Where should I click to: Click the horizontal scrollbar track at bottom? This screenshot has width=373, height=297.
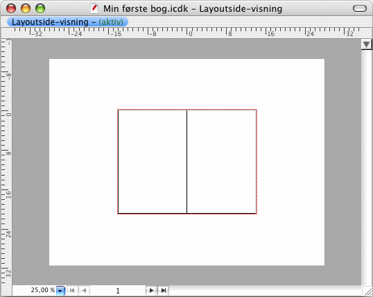tap(266, 291)
